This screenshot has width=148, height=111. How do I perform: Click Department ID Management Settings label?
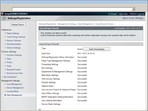coord(57,72)
